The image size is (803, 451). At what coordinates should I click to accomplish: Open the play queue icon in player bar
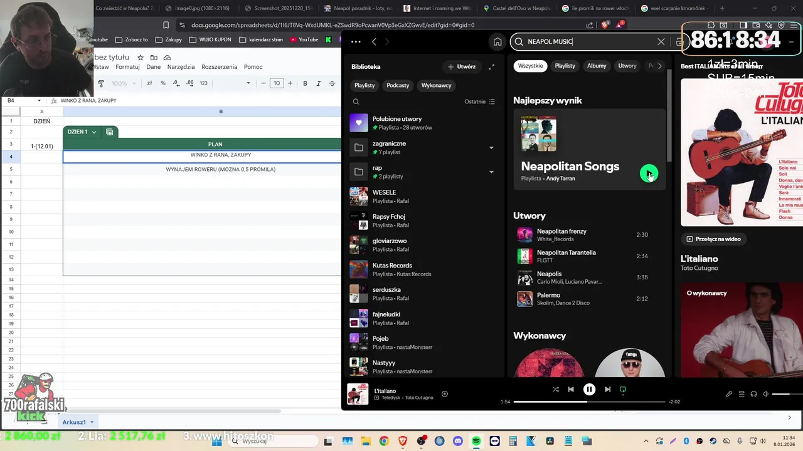coord(742,394)
